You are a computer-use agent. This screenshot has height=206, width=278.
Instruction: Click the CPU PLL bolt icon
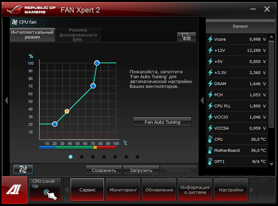click(x=210, y=106)
